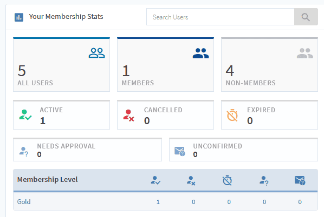The image size is (324, 217).
Task: Click the table header cancelled column icon
Action: pos(191,180)
